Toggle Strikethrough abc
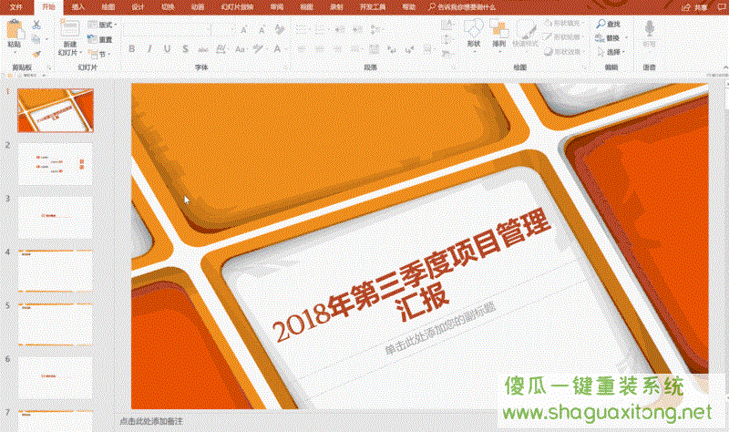Image resolution: width=729 pixels, height=432 pixels. coord(202,49)
